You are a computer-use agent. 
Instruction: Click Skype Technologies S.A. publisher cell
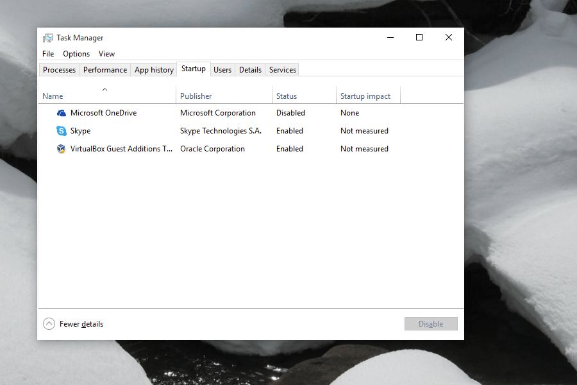point(221,131)
